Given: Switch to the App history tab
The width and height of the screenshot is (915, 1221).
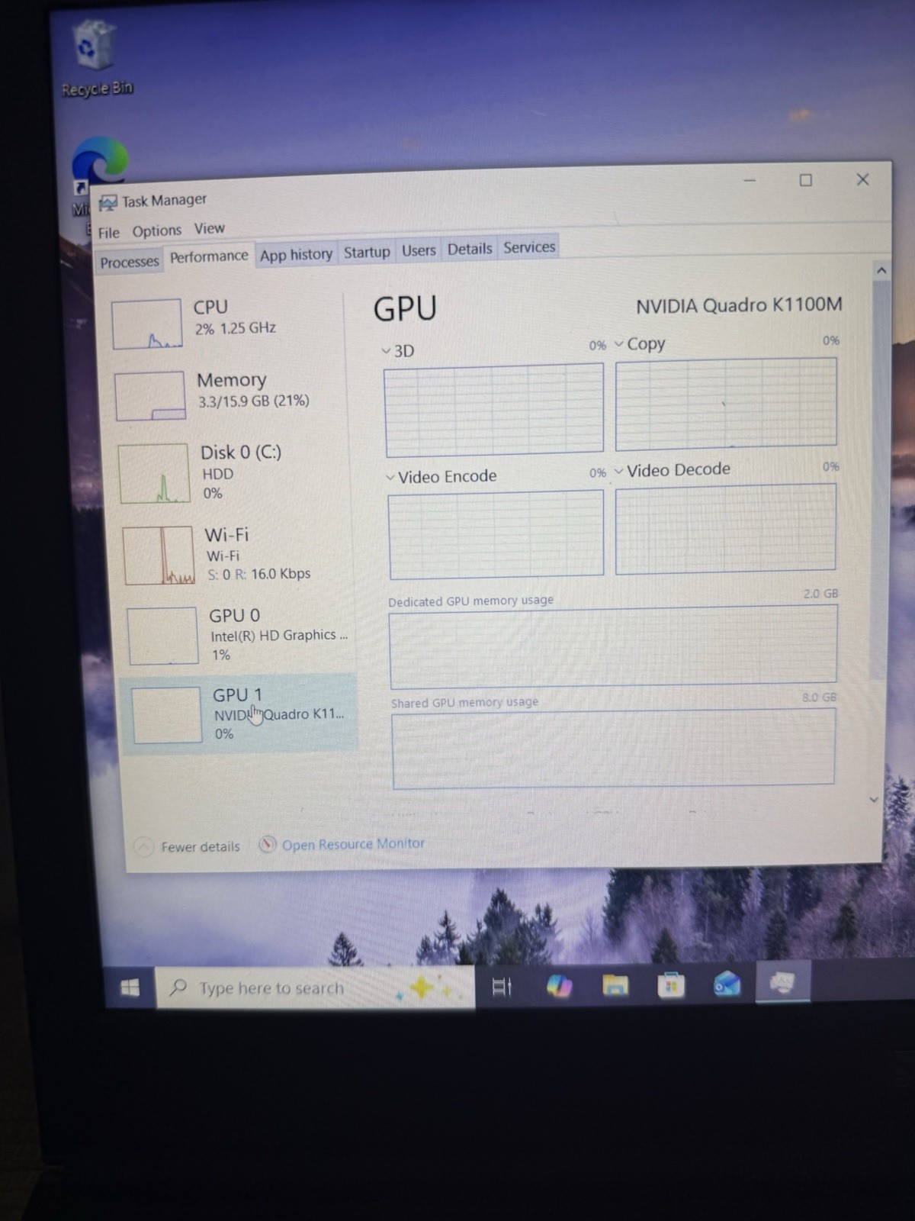Looking at the screenshot, I should 296,255.
